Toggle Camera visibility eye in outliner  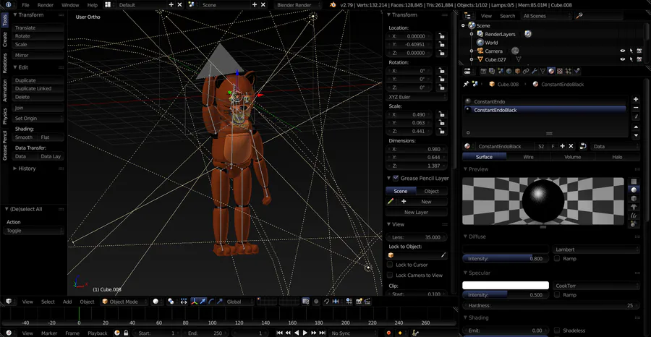[x=622, y=51]
